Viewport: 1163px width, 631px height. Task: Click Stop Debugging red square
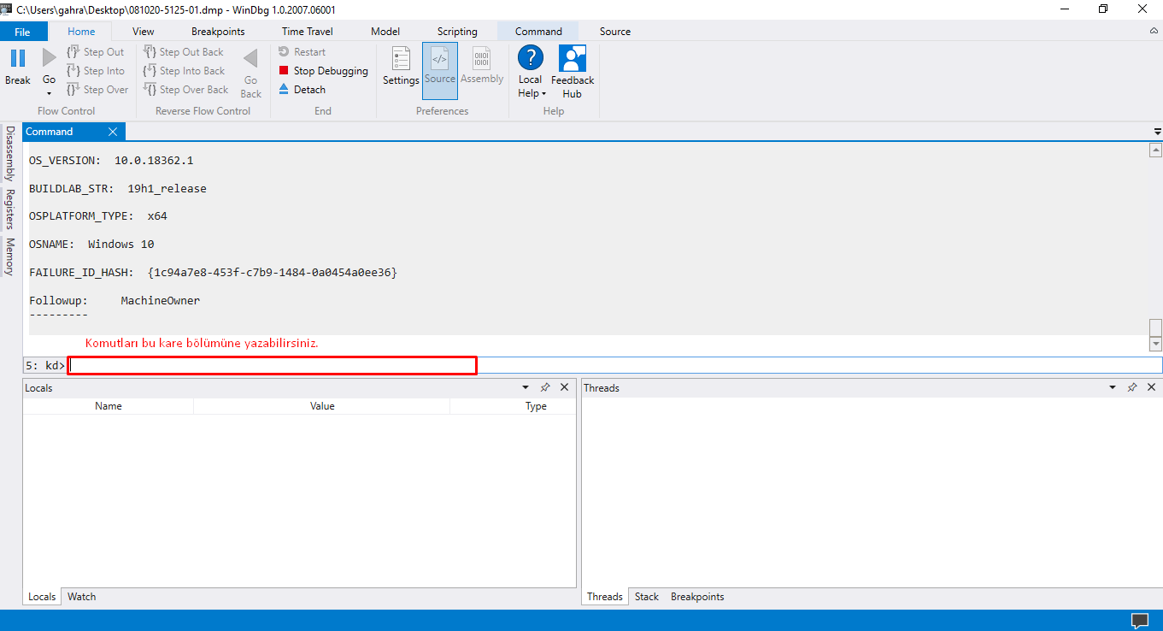[x=285, y=71]
